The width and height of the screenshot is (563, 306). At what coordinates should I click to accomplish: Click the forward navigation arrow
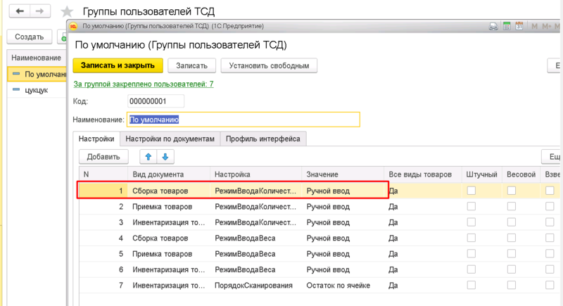[40, 12]
